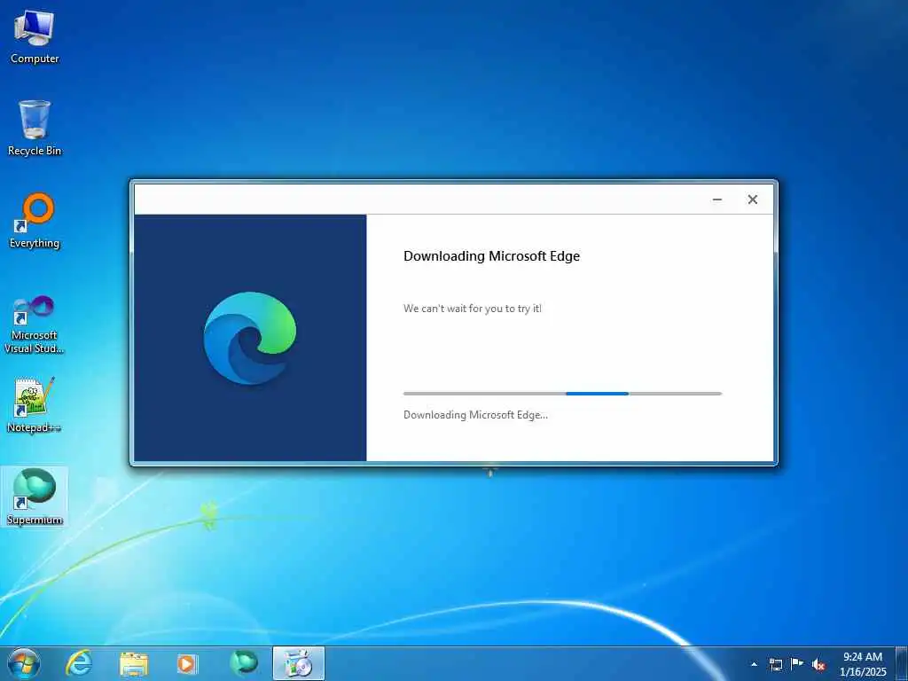
Task: Click the Edge installer taskbar button
Action: (x=298, y=663)
